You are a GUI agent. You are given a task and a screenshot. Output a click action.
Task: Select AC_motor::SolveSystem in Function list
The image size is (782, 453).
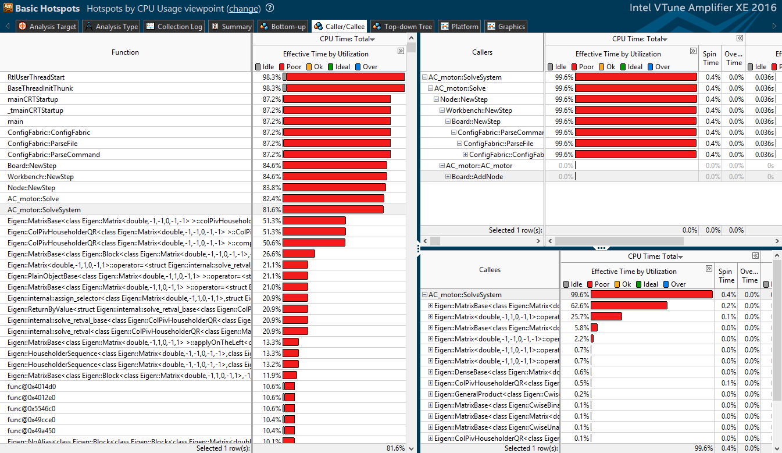pos(126,210)
